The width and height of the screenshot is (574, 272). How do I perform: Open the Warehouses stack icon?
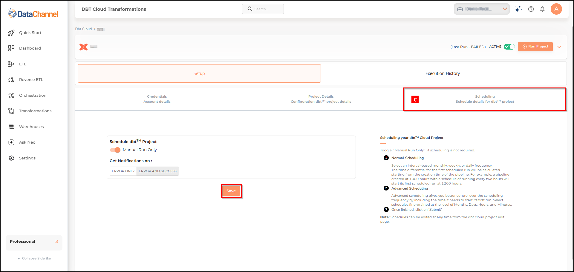[11, 127]
